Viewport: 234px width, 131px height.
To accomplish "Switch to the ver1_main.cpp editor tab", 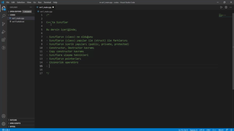I will tap(45, 7).
